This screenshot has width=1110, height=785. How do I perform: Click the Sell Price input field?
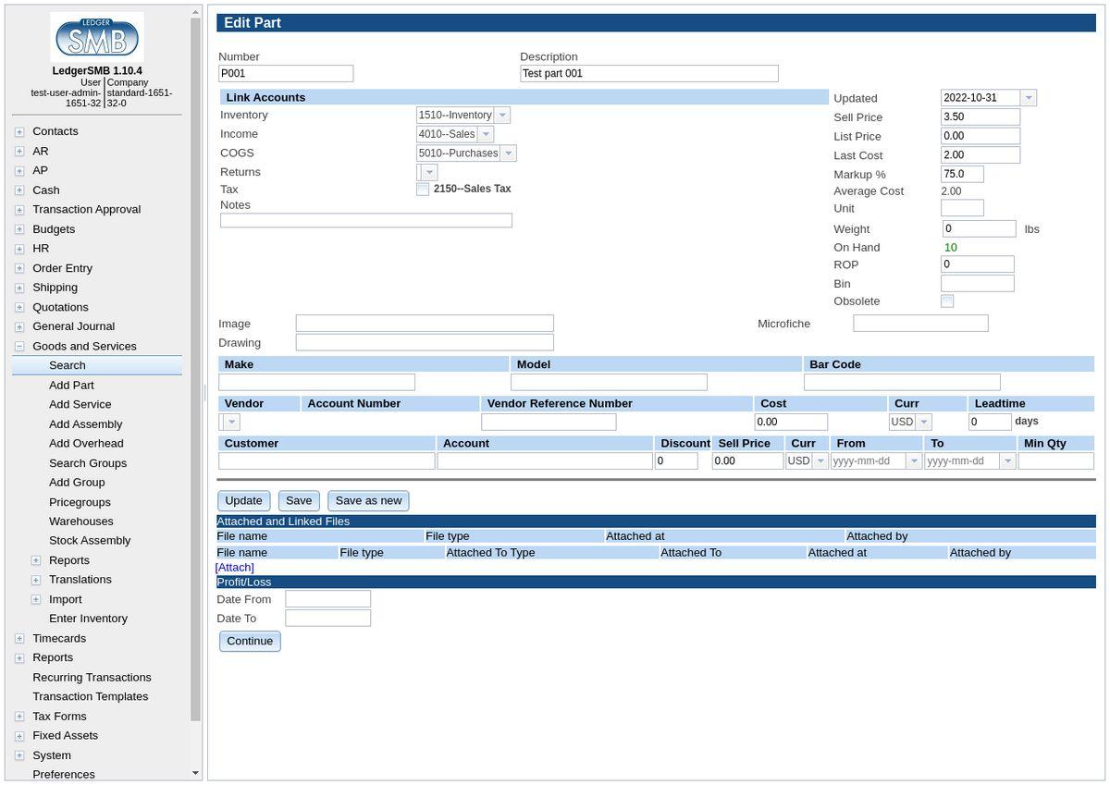pos(980,117)
